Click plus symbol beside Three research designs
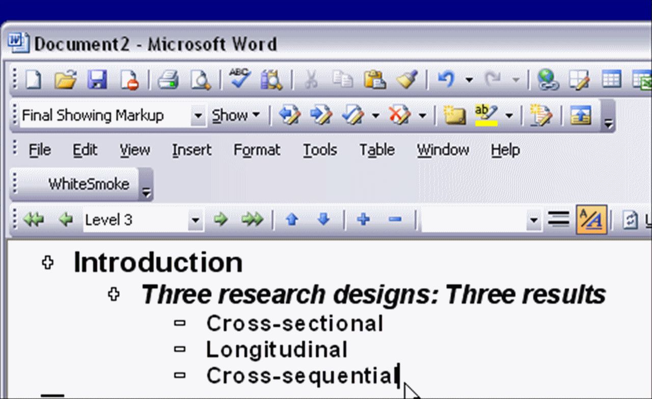 pos(114,294)
